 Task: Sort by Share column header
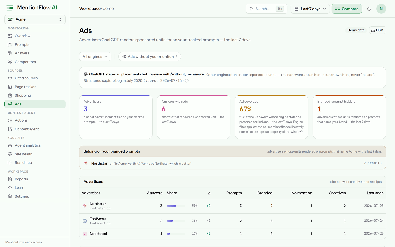[172, 193]
